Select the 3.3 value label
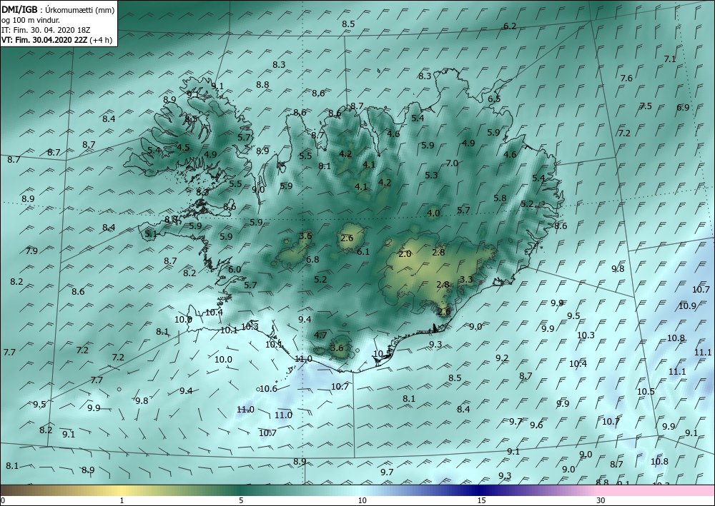The width and height of the screenshot is (715, 506). pos(466,279)
